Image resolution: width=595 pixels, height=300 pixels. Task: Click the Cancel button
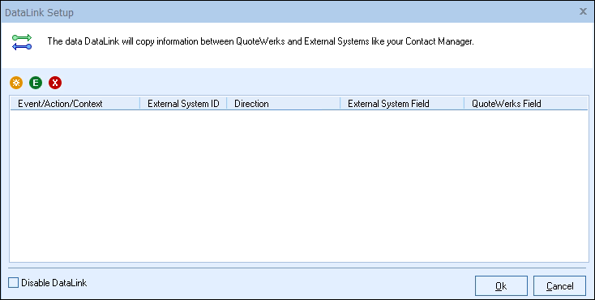click(x=559, y=286)
